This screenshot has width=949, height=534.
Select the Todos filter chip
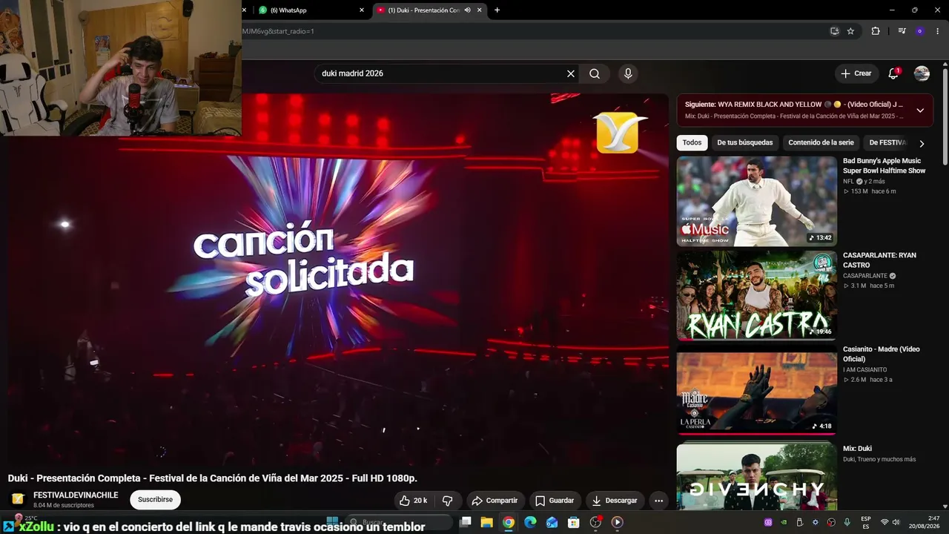[692, 142]
